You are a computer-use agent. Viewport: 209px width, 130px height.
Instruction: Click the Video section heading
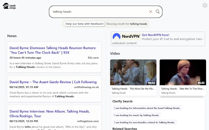pos(115,54)
